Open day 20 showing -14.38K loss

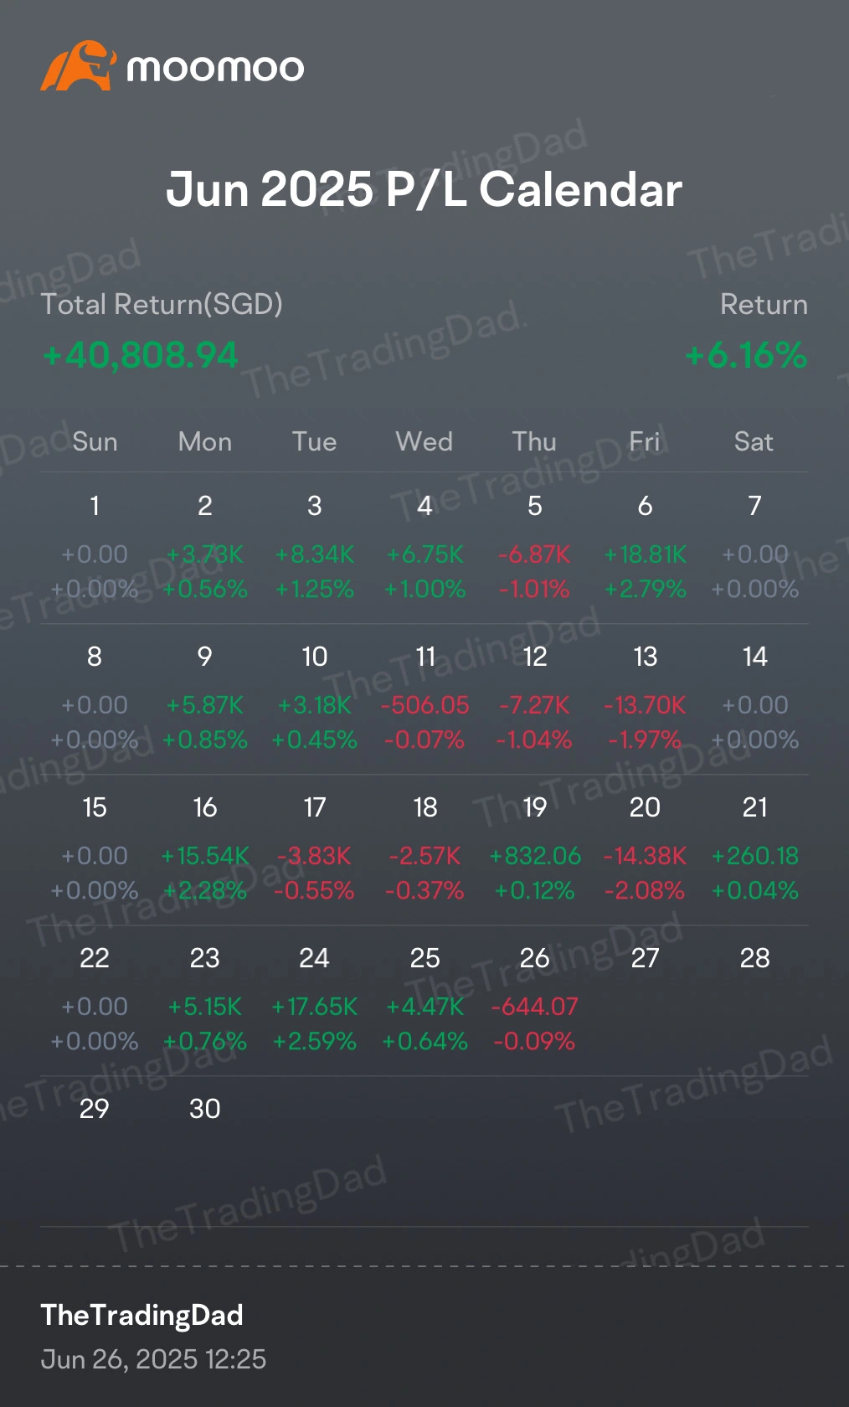pos(645,849)
